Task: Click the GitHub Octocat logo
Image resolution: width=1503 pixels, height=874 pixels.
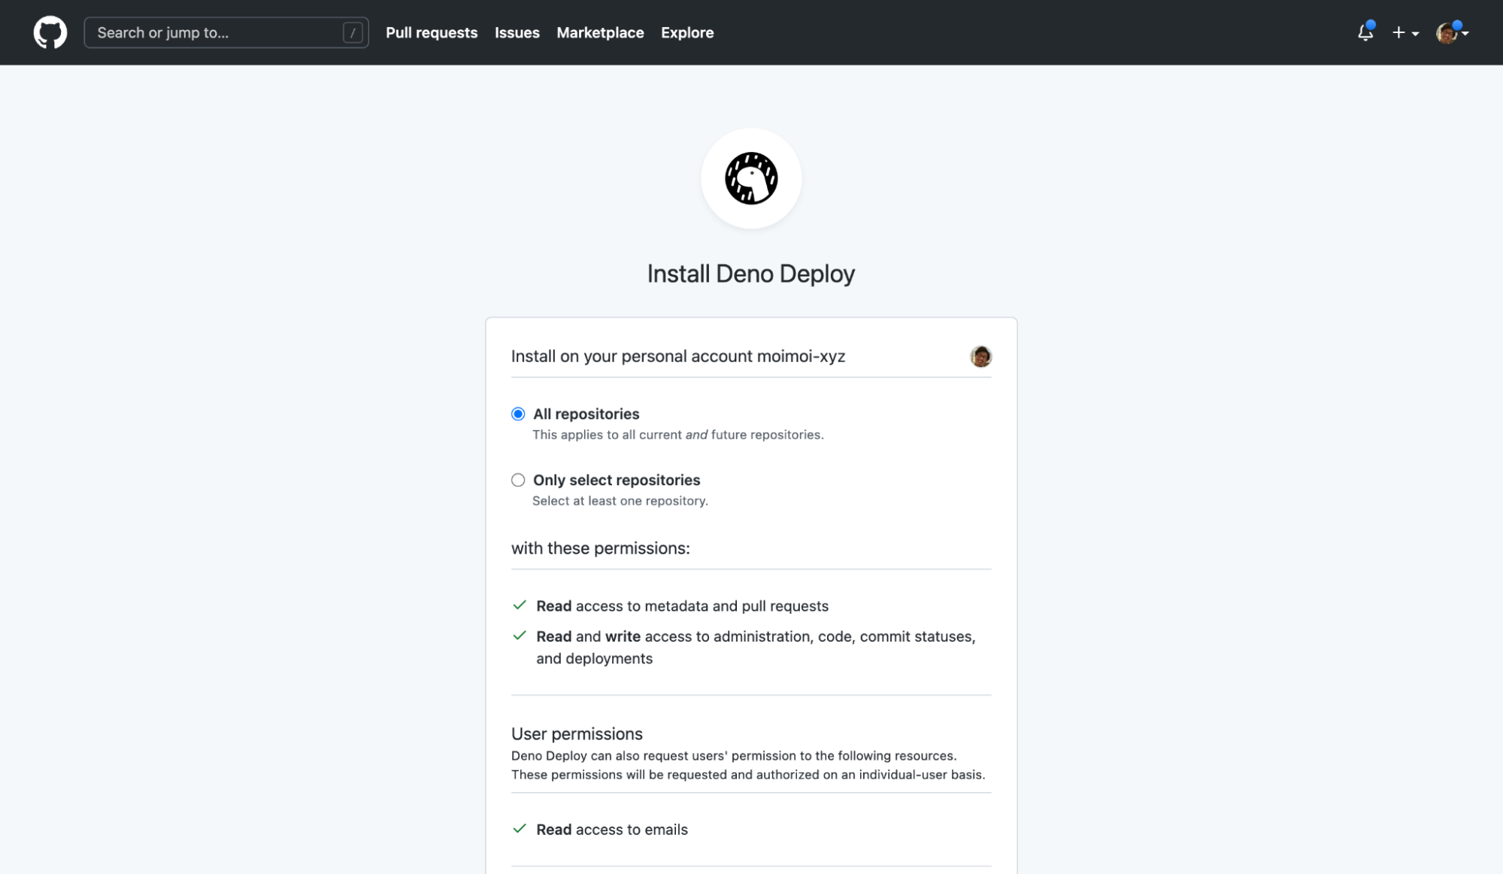Action: pos(50,32)
